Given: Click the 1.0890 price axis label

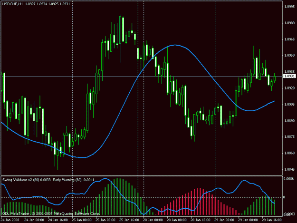Looking at the screenshot, I should click(289, 121).
